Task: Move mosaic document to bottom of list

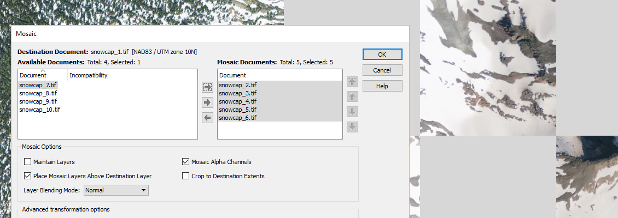Action: coord(352,126)
